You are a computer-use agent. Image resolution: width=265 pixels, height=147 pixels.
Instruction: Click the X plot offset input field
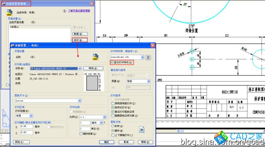[x=27, y=126]
